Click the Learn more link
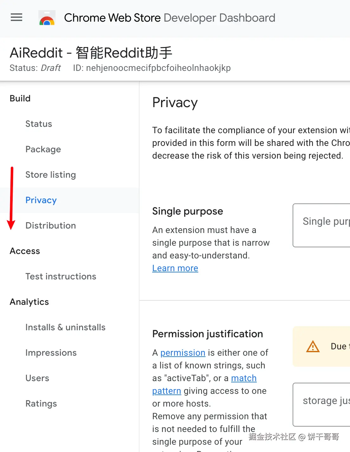Image resolution: width=350 pixels, height=452 pixels. [x=175, y=268]
